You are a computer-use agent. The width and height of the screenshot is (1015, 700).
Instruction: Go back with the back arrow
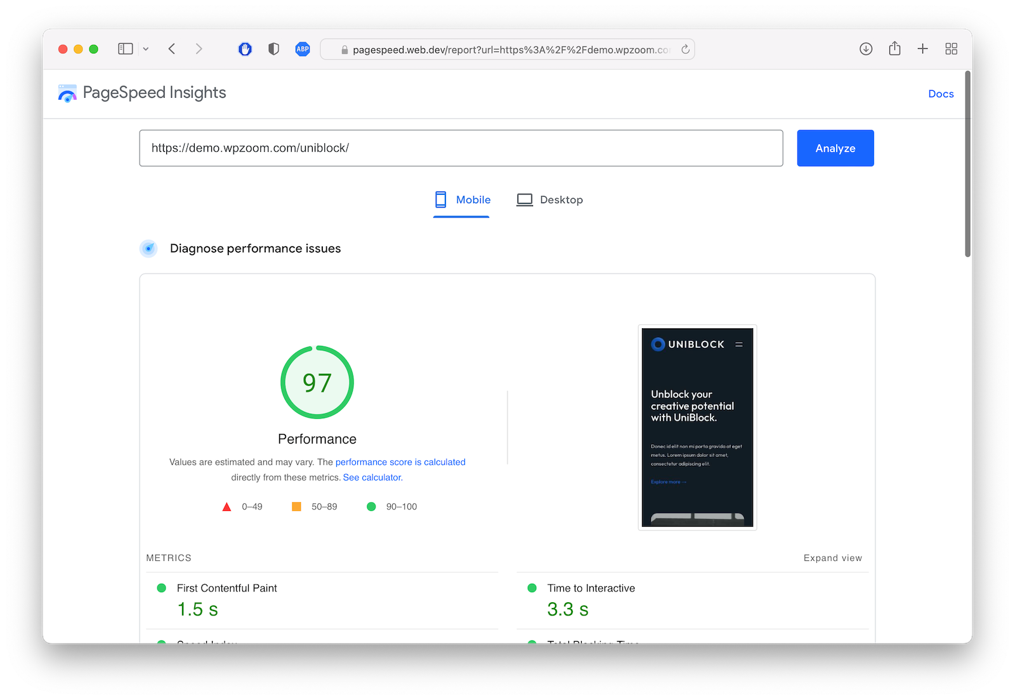tap(172, 49)
